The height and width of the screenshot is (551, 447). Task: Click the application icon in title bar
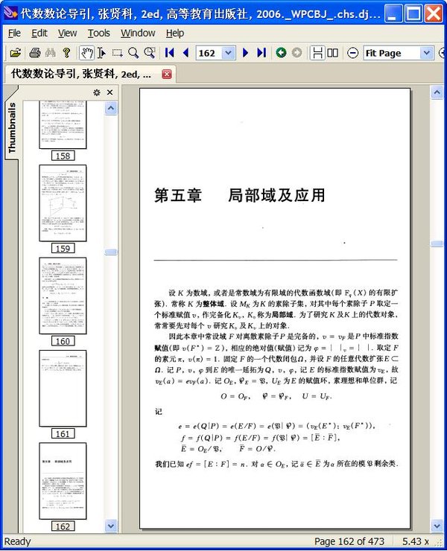(10, 13)
